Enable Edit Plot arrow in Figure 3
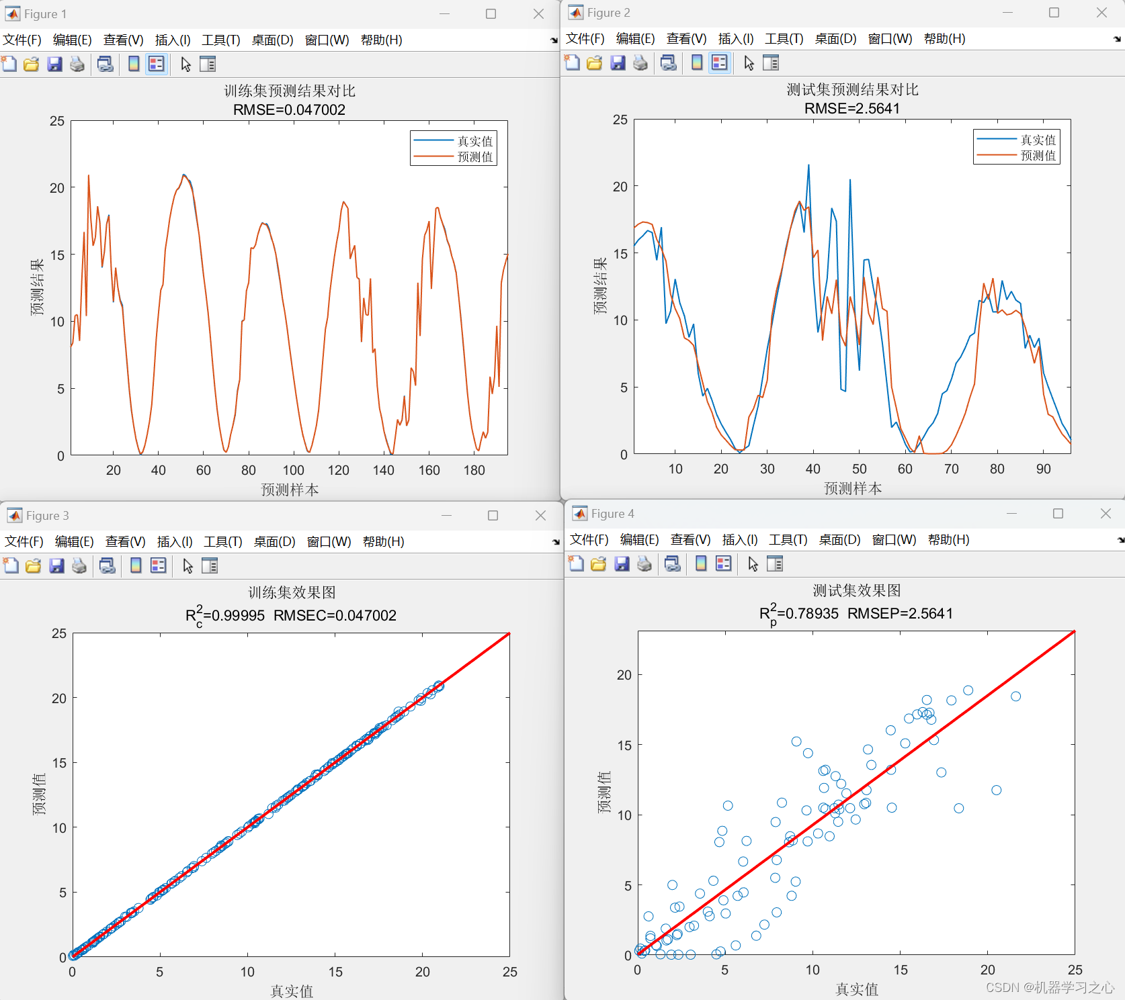Image resolution: width=1125 pixels, height=1000 pixels. (187, 565)
